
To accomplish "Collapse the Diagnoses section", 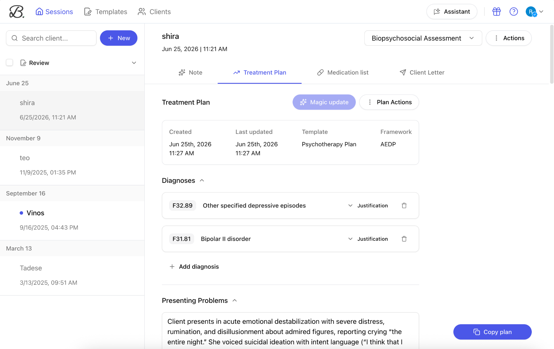I will tap(202, 181).
